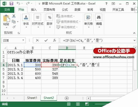This screenshot has height=107, width=138.
Task: Click the Insert Function fx icon
Action: [x=55, y=40]
